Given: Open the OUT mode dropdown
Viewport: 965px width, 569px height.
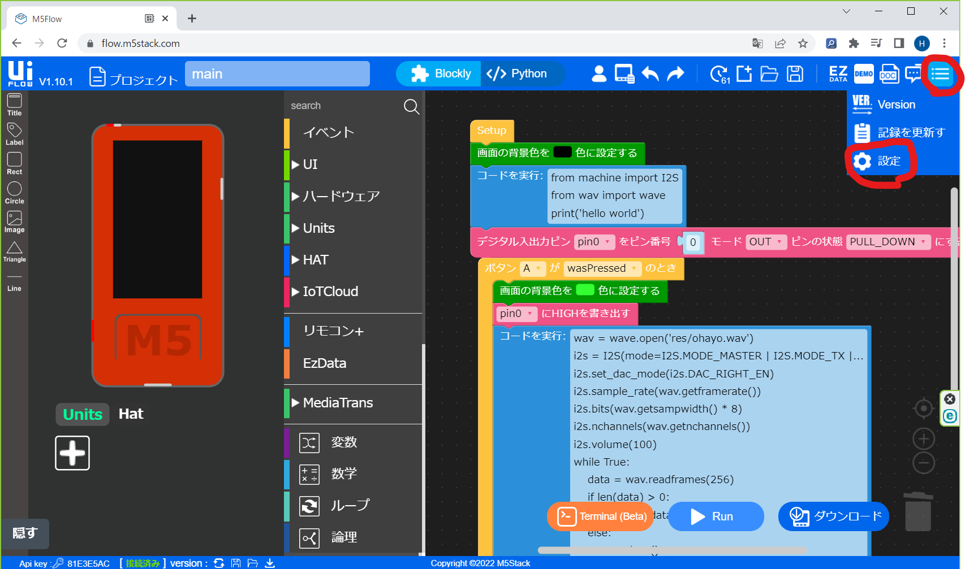Looking at the screenshot, I should coord(766,242).
